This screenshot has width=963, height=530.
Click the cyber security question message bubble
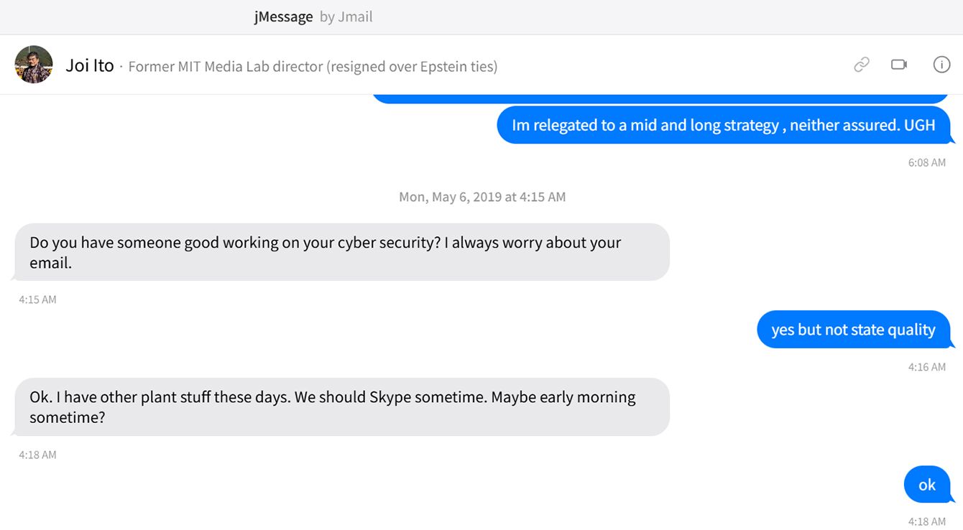(341, 252)
